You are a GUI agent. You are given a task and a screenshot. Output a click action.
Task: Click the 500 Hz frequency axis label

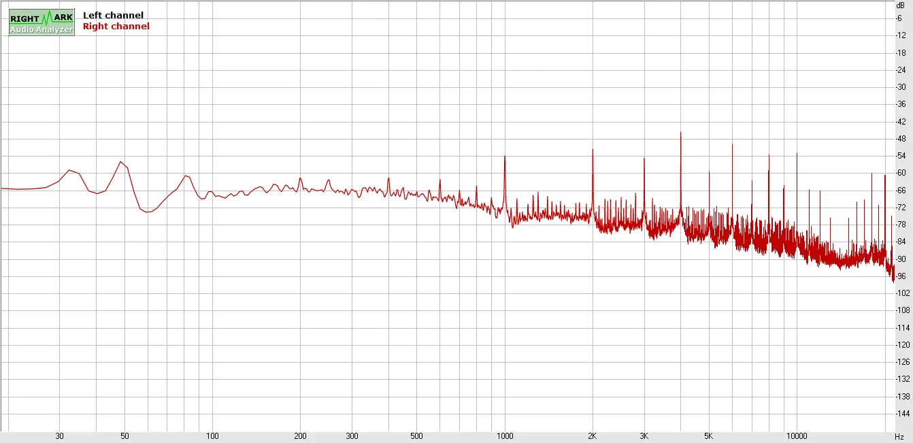[x=416, y=436]
